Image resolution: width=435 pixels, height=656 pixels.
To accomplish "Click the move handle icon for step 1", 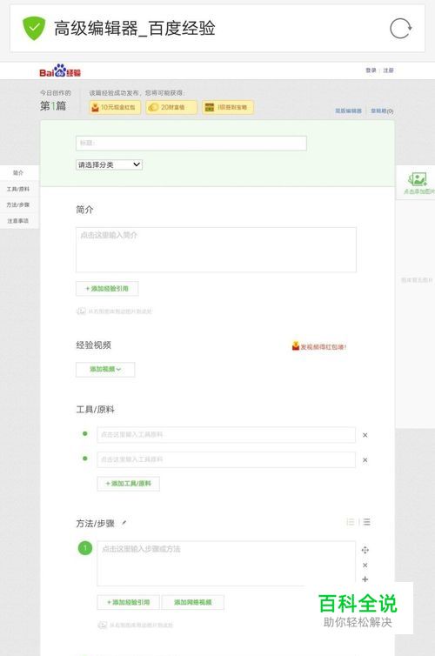I will 365,550.
